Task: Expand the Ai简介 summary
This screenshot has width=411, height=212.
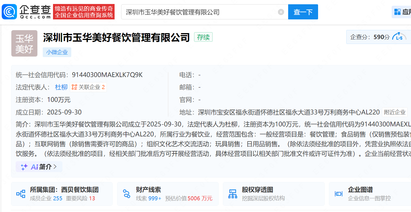Action: coord(39,167)
